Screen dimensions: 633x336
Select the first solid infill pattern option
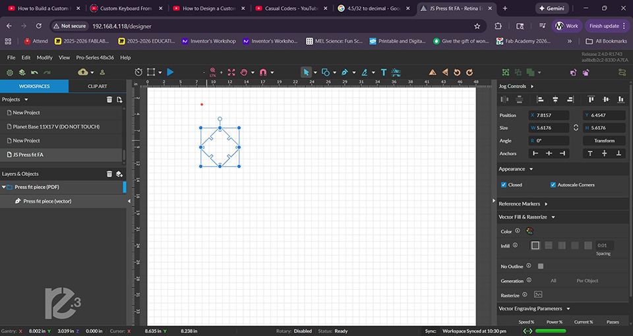pyautogui.click(x=535, y=245)
